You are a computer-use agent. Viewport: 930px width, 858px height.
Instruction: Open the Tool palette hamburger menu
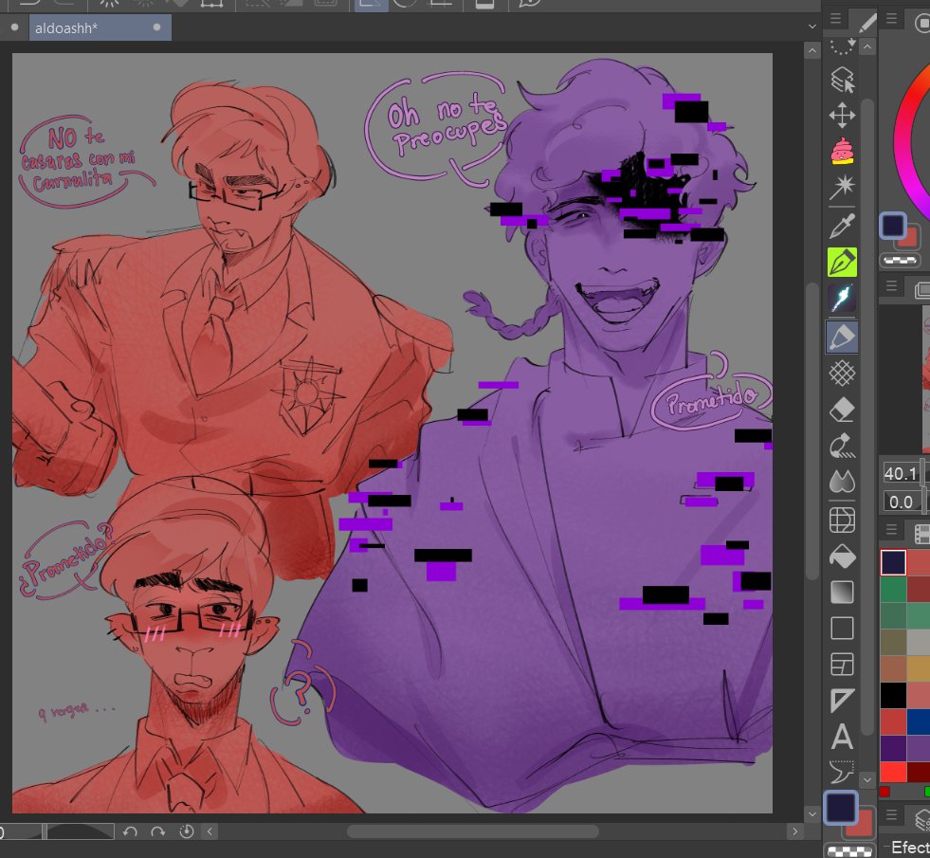pyautogui.click(x=836, y=19)
